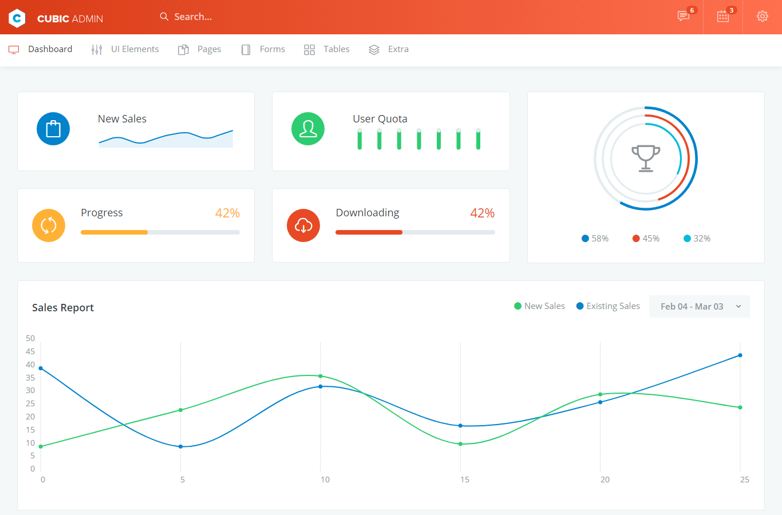Image resolution: width=782 pixels, height=515 pixels.
Task: Click the trophy icon in the donut chart
Action: tap(646, 159)
